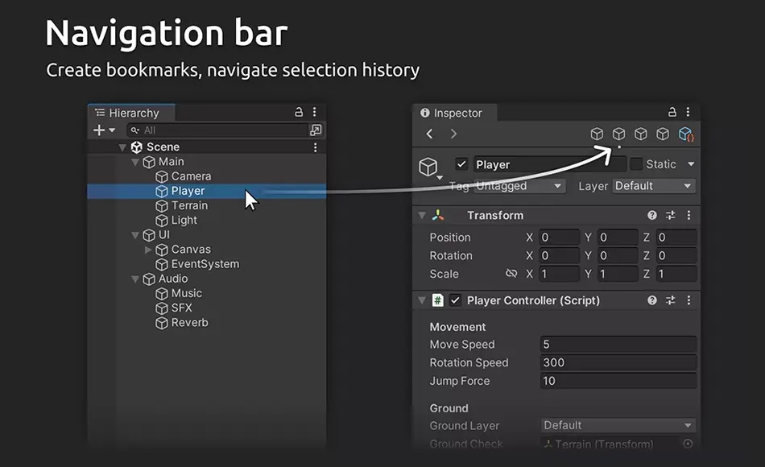Collapse the Audio group in Hierarchy
Viewport: 765px width, 467px height.
135,279
